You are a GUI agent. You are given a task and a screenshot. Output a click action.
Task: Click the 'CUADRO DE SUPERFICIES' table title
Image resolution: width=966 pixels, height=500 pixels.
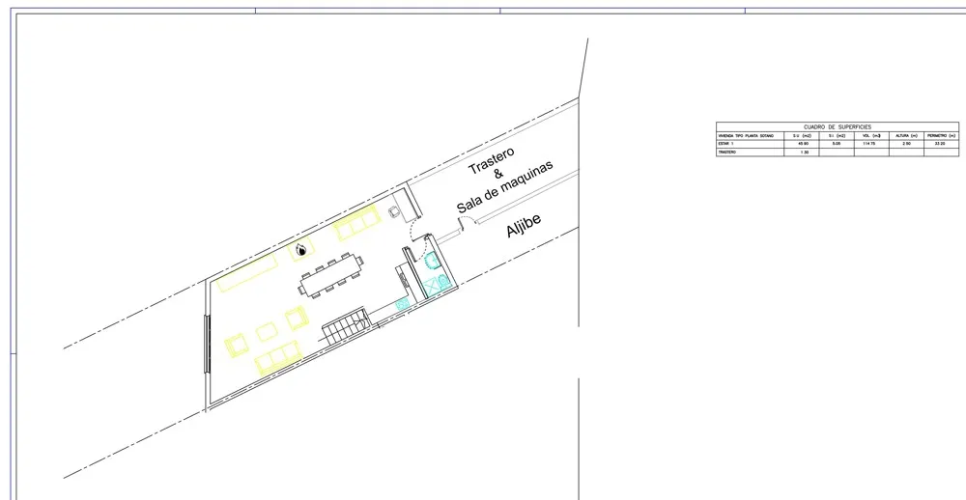(838, 127)
